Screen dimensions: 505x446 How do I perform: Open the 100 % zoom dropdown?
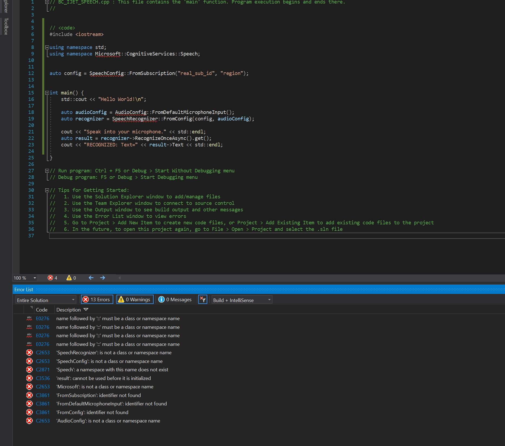click(x=35, y=278)
